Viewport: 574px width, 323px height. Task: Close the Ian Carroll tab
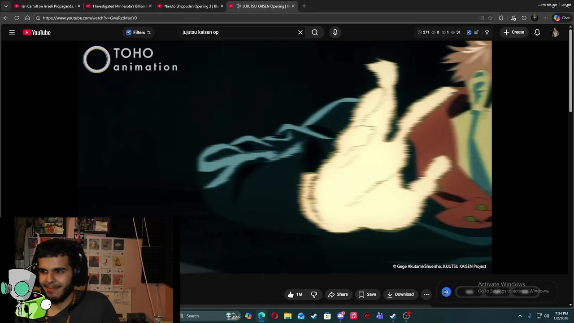click(79, 6)
